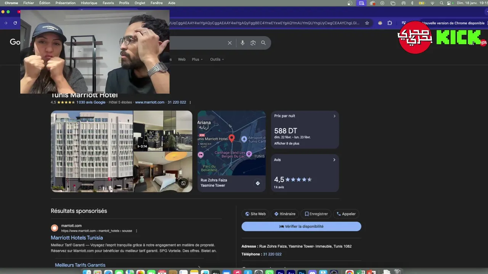Open the dots menu next to sponsored marriott URL
488x274 pixels.
click(x=136, y=231)
